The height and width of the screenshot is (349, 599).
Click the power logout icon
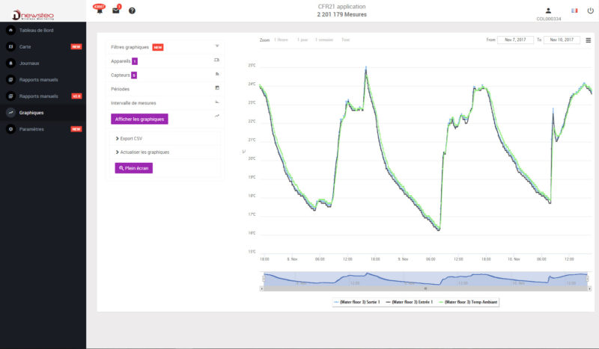click(590, 10)
